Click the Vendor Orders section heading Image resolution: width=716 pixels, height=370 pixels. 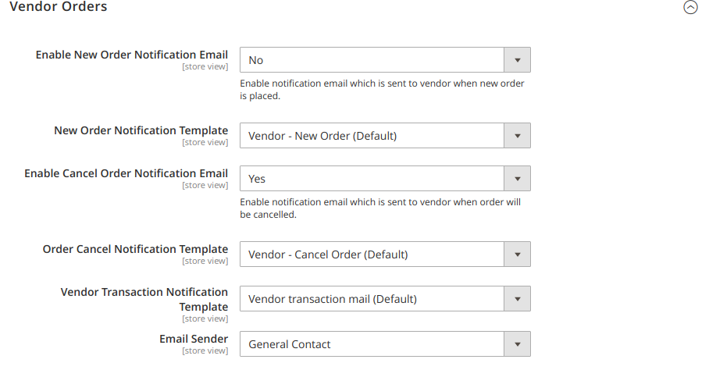[59, 7]
